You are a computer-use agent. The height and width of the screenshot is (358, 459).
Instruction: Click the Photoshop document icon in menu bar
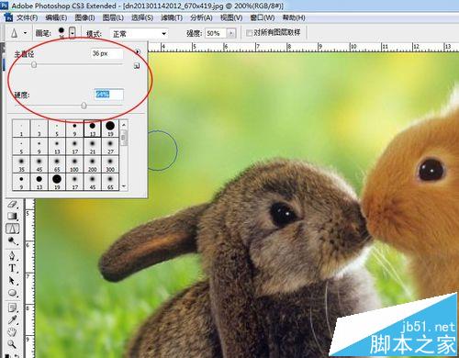pyautogui.click(x=8, y=17)
